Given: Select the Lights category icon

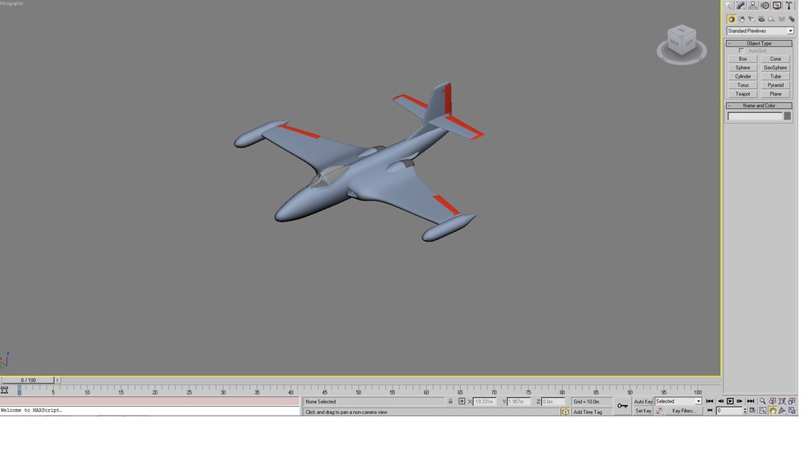Looking at the screenshot, I should [x=752, y=19].
